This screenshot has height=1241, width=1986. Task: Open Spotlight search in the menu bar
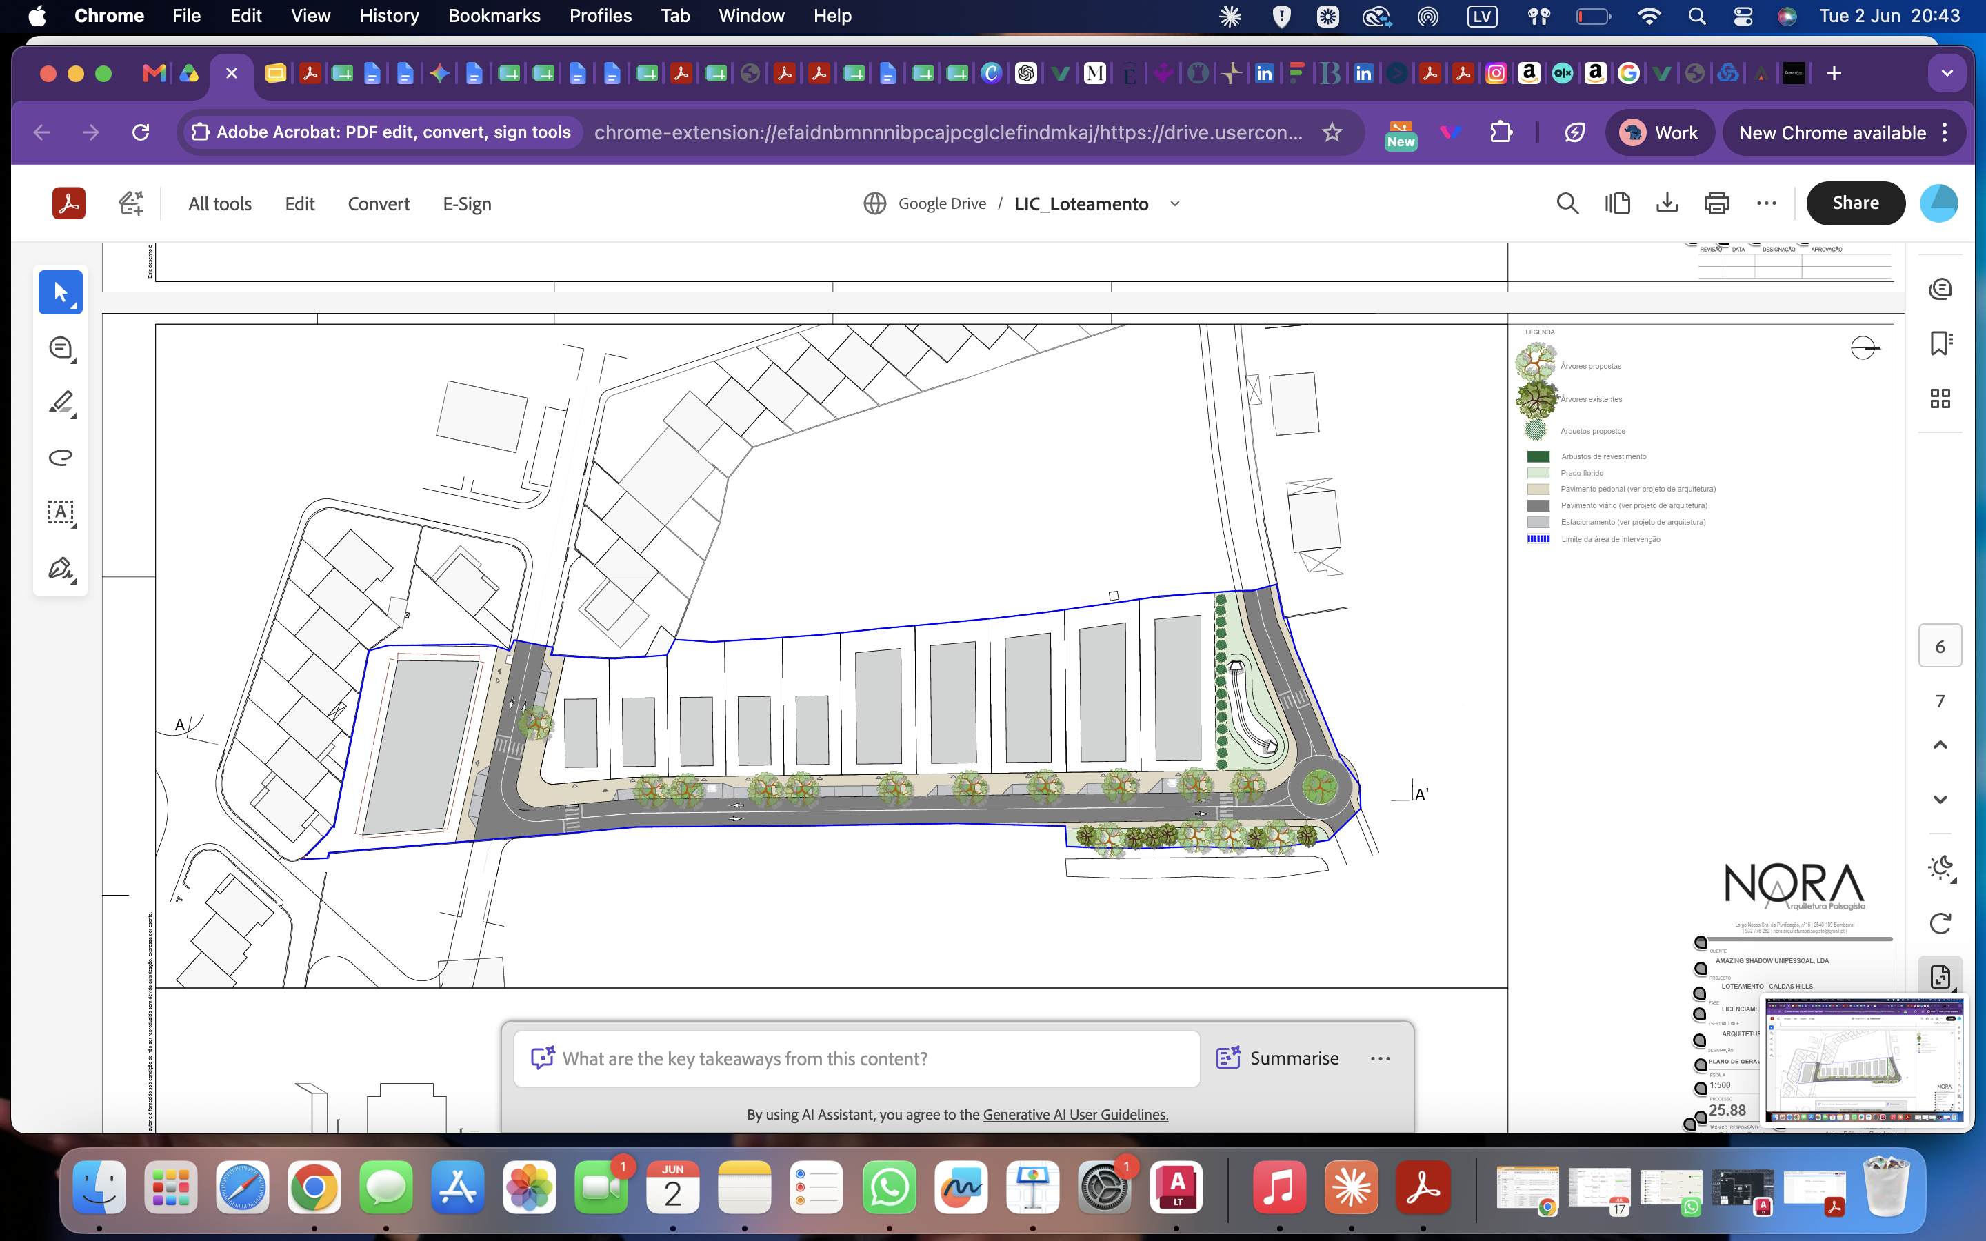tap(1697, 16)
